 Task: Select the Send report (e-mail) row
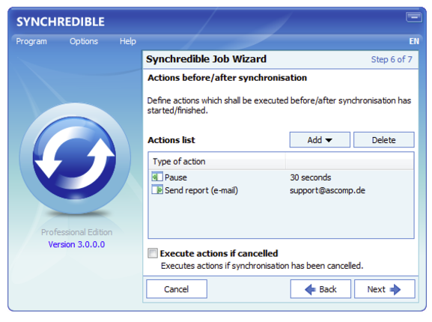click(281, 190)
